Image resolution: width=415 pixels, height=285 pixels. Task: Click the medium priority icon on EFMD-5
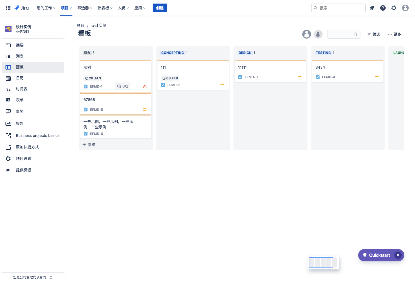[x=145, y=110]
